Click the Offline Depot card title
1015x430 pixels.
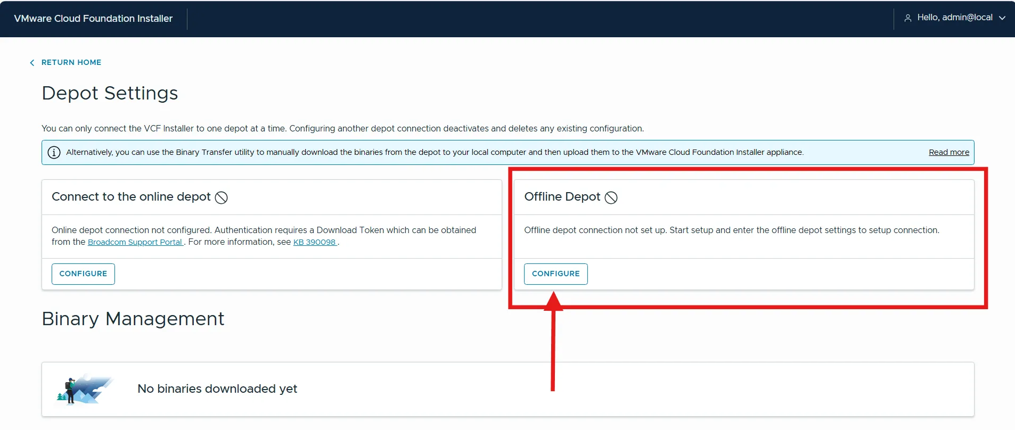coord(562,197)
